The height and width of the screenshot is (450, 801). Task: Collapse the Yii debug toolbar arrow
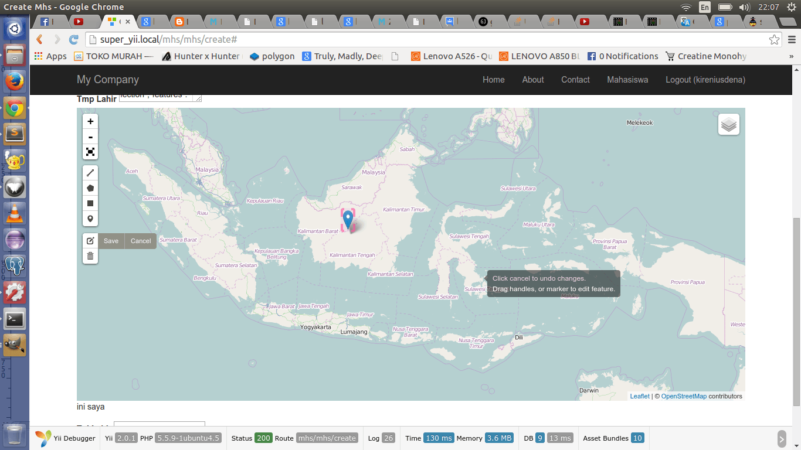[x=782, y=438]
